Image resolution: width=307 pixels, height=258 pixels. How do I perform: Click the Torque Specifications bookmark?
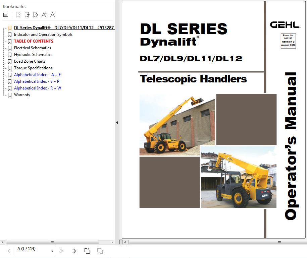pyautogui.click(x=33, y=68)
